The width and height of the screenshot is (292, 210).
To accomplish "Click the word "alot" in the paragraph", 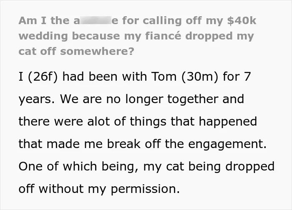I will (x=98, y=121).
